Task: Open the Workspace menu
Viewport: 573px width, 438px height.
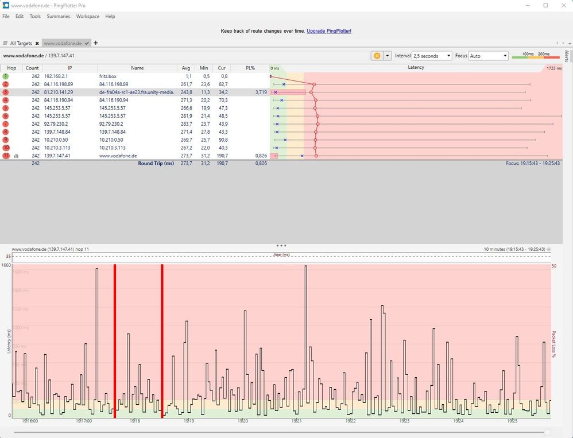Action: click(88, 17)
